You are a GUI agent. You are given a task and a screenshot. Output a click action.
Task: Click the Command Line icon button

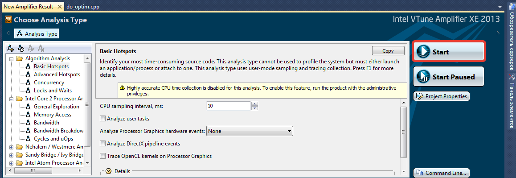tap(442, 173)
